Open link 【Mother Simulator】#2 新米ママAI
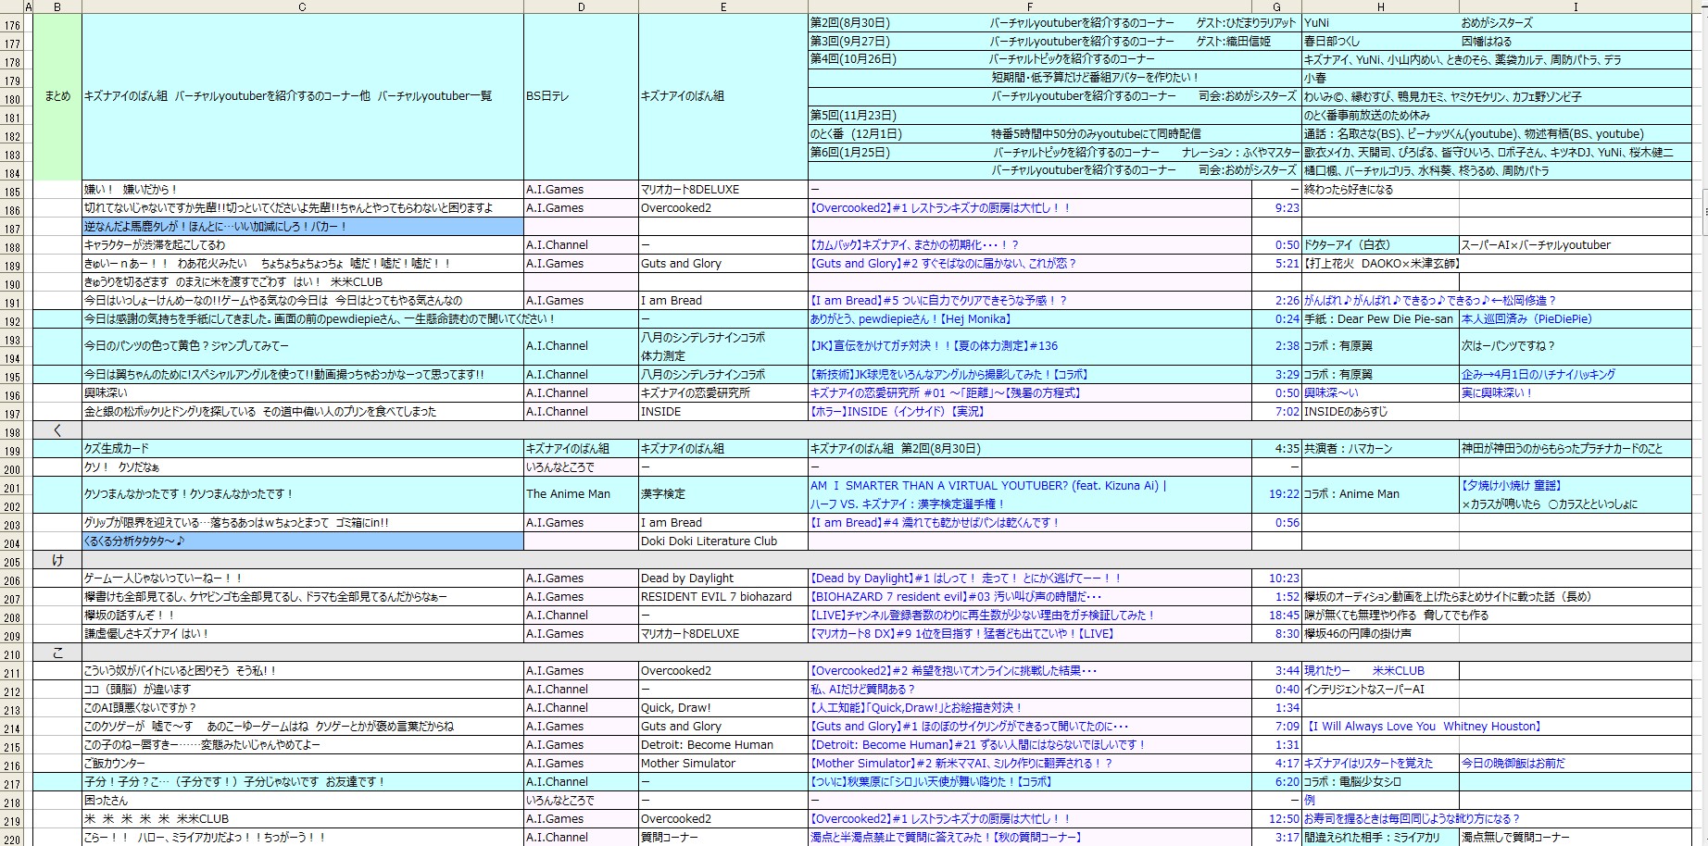The image size is (1708, 846). pos(961,764)
